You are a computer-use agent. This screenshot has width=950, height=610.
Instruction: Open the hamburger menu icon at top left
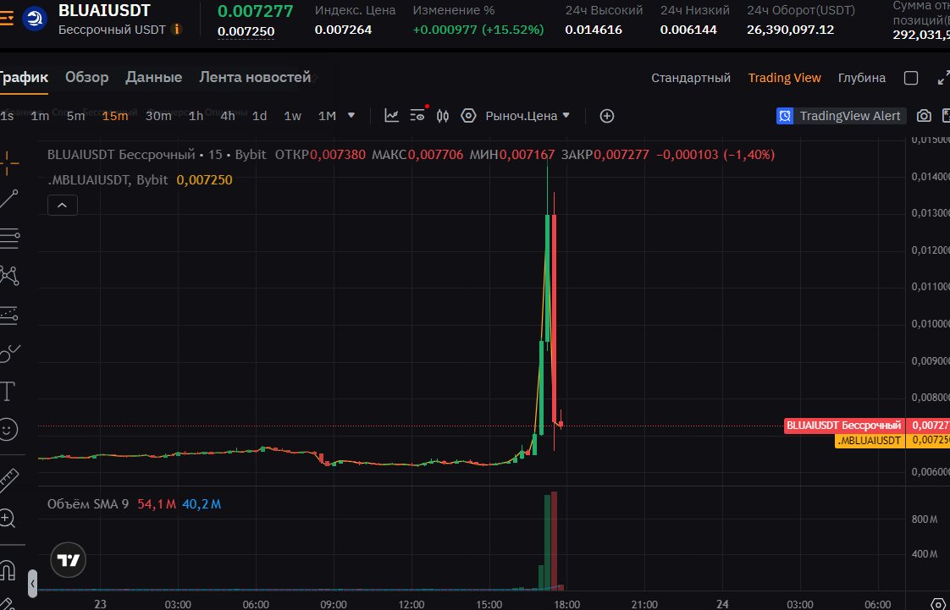point(5,18)
